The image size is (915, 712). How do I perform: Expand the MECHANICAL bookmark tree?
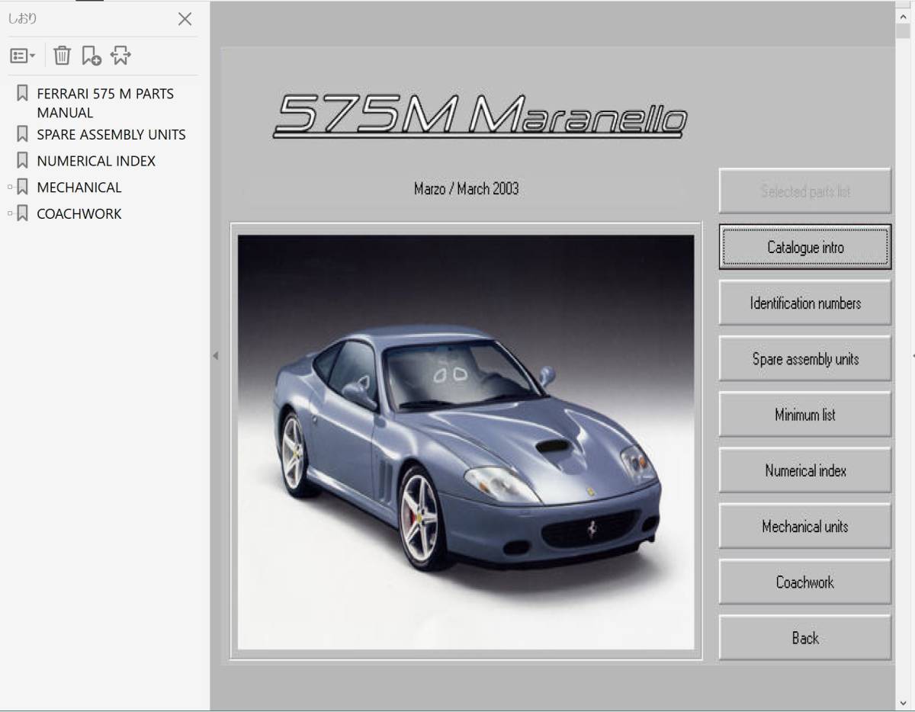(10, 187)
